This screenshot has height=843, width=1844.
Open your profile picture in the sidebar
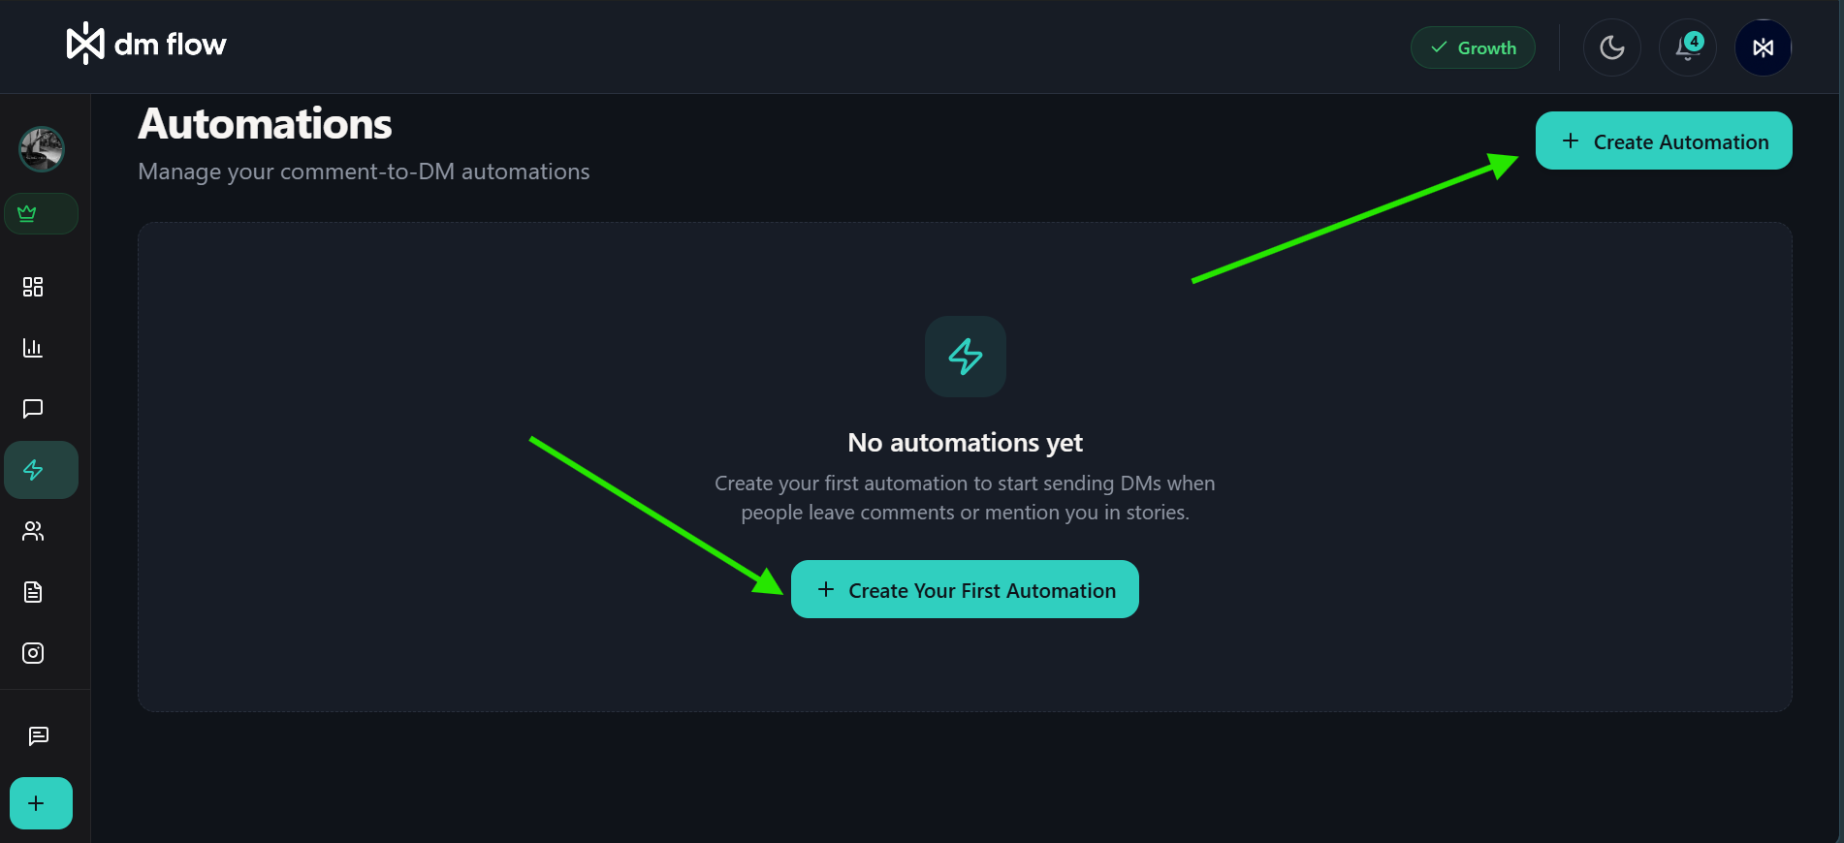41,149
